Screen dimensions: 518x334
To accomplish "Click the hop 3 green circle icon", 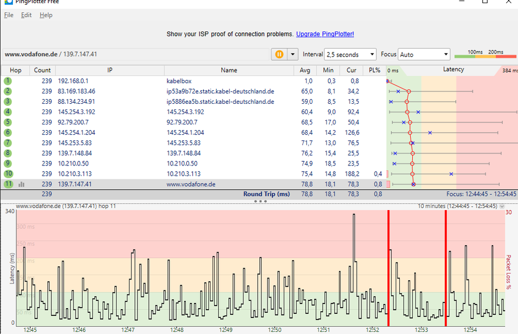I will coord(8,102).
